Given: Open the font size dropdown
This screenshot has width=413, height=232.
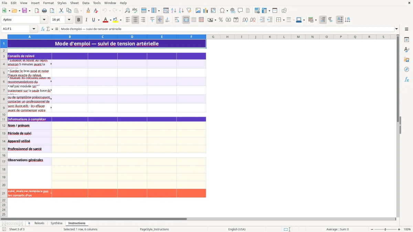Looking at the screenshot, I should 69,20.
